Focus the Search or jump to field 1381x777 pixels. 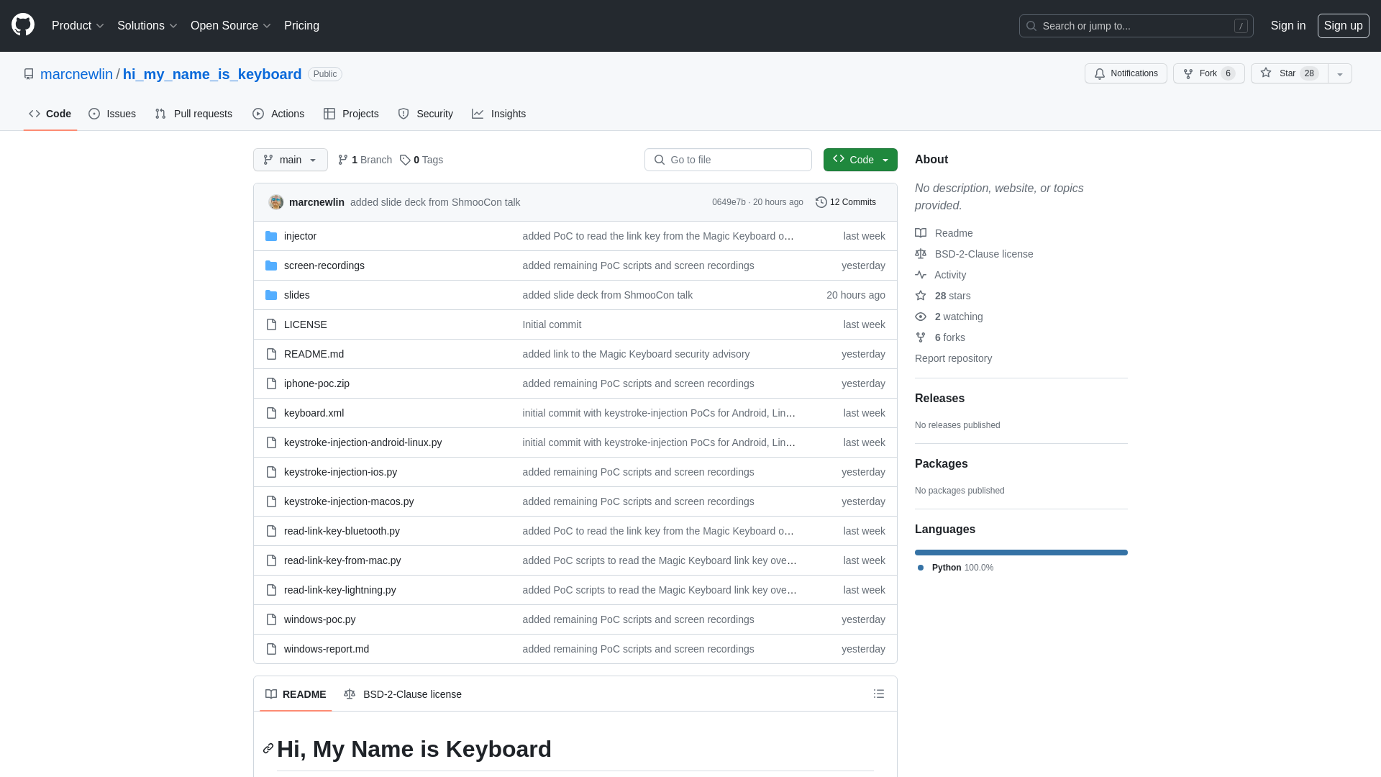pos(1136,26)
